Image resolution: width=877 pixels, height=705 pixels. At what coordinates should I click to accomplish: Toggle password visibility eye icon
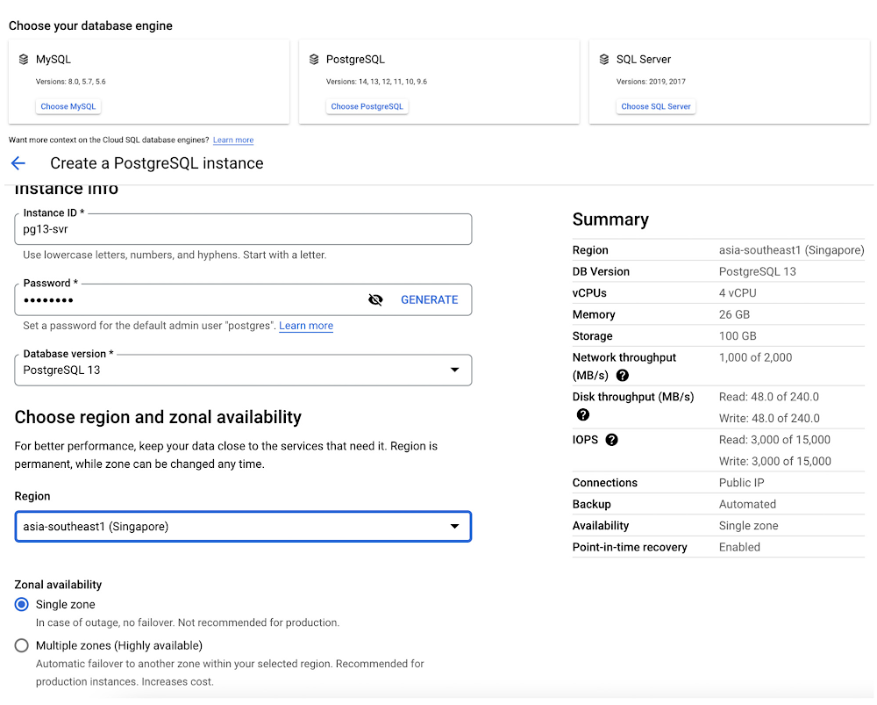[x=375, y=300]
